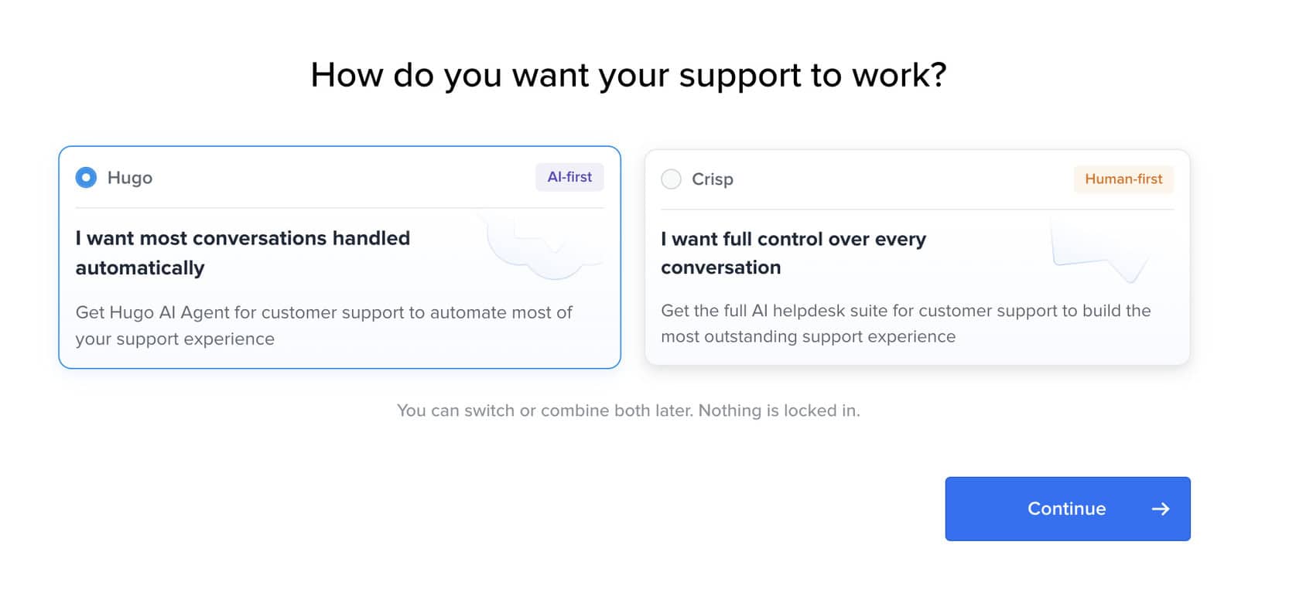Click the Human-first badge
Viewport: 1296px width, 603px height.
coord(1123,179)
